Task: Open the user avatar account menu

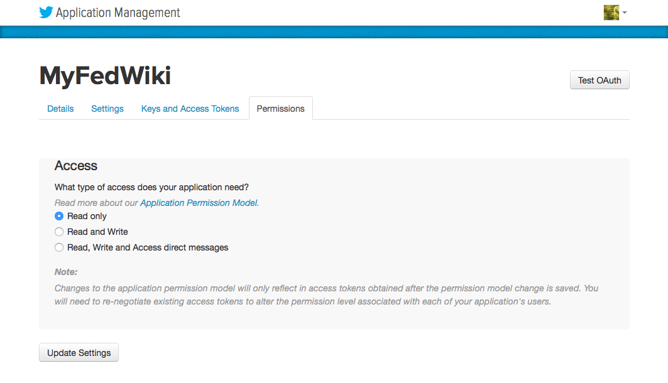Action: pyautogui.click(x=611, y=13)
